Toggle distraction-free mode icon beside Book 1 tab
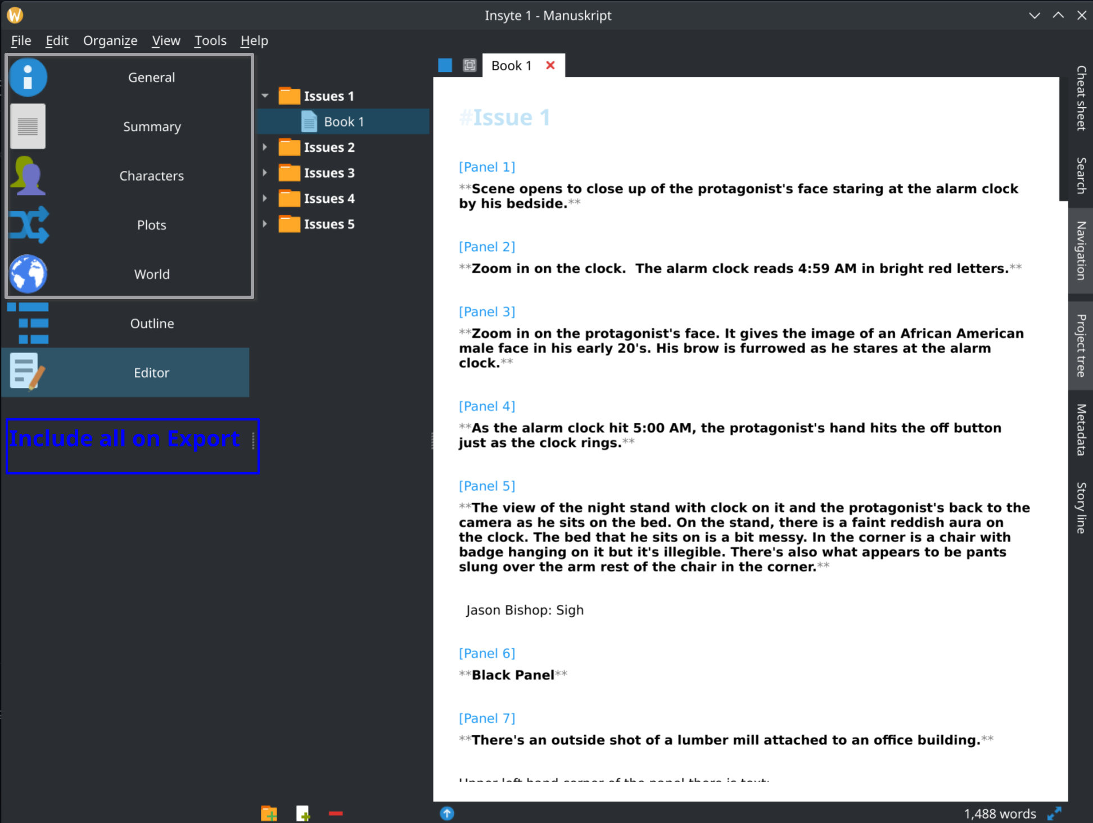Image resolution: width=1093 pixels, height=823 pixels. pos(468,65)
